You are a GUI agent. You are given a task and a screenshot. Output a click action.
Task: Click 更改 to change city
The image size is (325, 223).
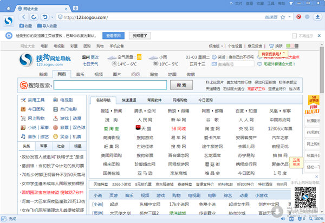point(95,57)
